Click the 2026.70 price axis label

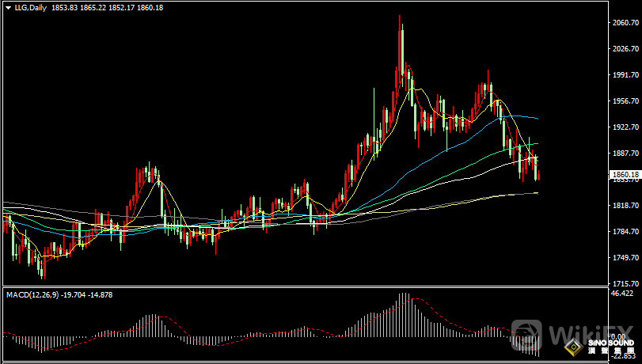[x=626, y=49]
